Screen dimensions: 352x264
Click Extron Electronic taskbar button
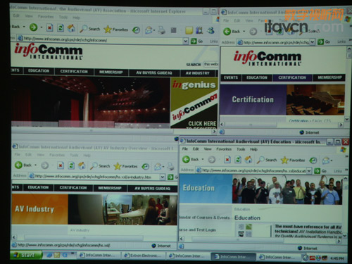pyautogui.click(x=143, y=256)
